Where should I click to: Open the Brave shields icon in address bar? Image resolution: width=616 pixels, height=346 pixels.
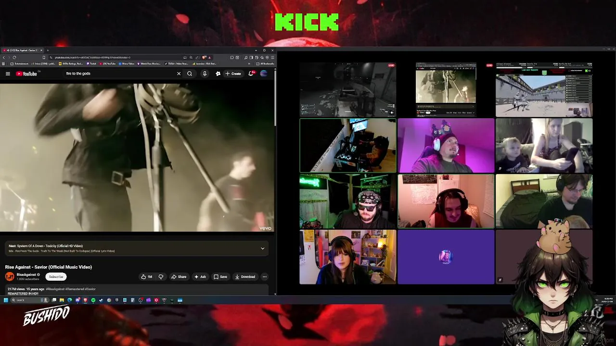point(204,57)
